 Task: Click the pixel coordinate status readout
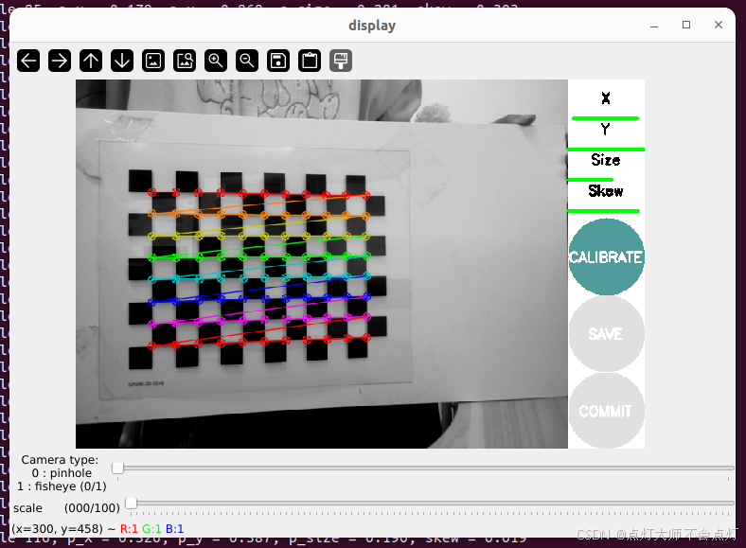point(98,528)
